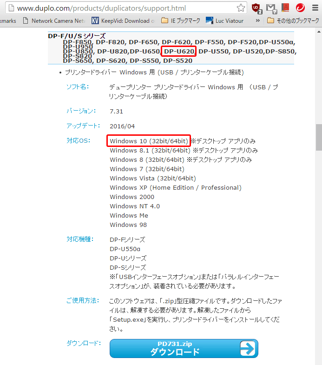Click the DP-U550α supported model text
Viewport: 322px width, 365px height.
coord(125,249)
